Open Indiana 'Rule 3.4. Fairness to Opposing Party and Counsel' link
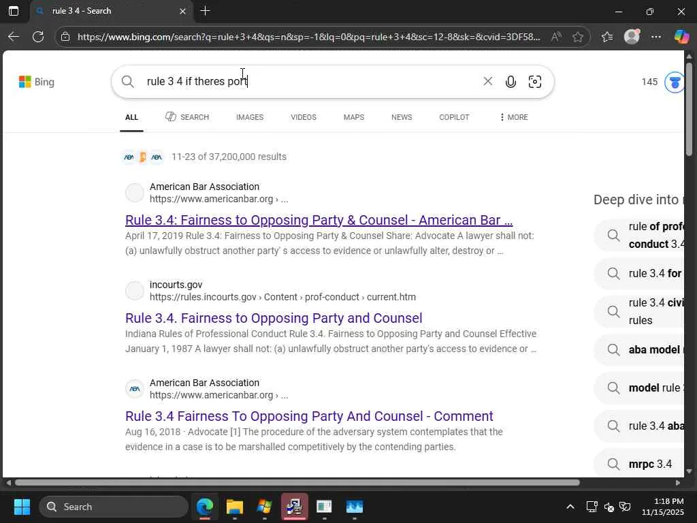697x523 pixels. click(x=274, y=319)
